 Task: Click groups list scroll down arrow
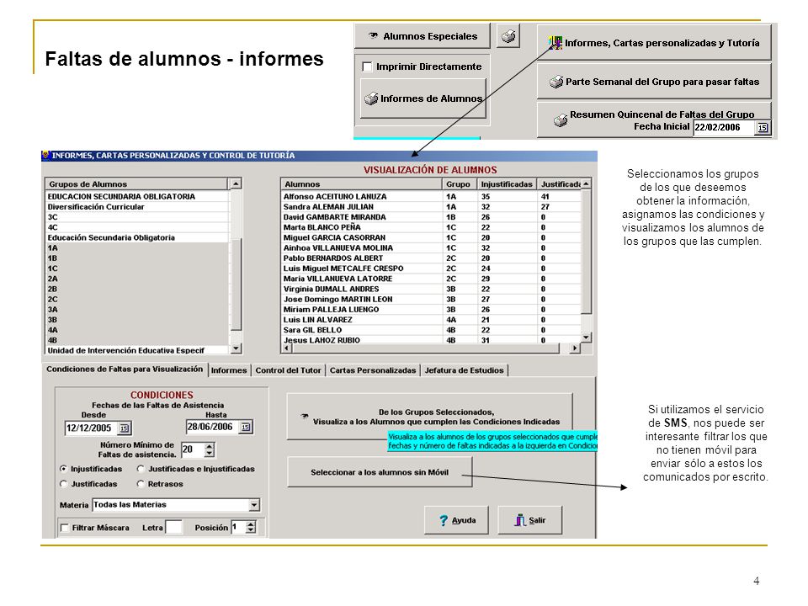click(x=236, y=348)
